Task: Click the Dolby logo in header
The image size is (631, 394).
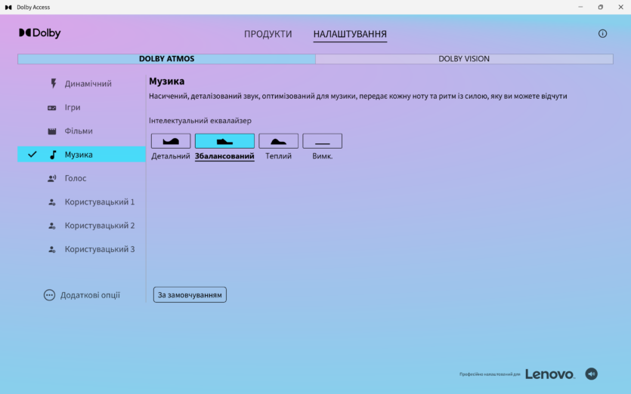Action: pyautogui.click(x=40, y=33)
